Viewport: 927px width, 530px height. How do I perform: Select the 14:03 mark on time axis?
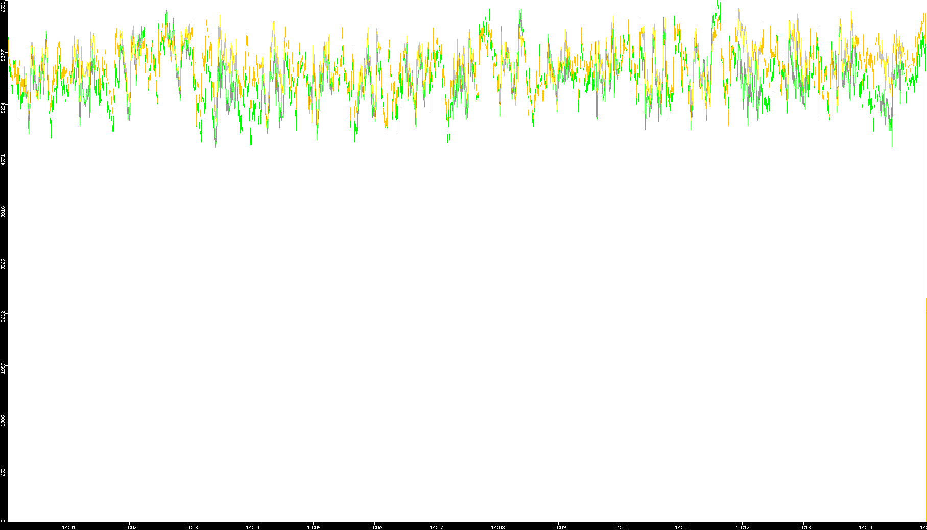point(191,527)
